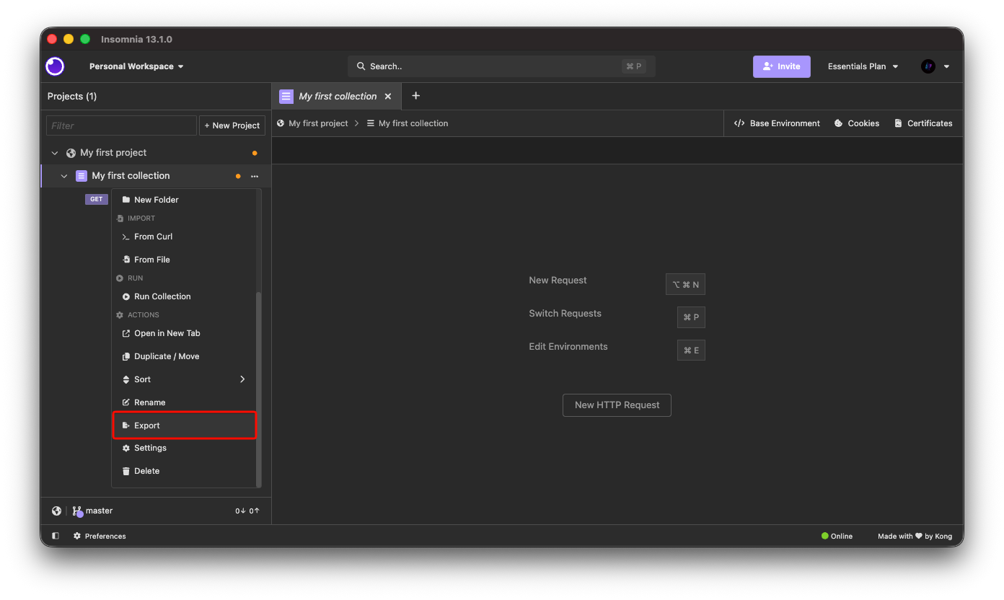The width and height of the screenshot is (1004, 600).
Task: Choose From Curl import option
Action: click(x=184, y=237)
